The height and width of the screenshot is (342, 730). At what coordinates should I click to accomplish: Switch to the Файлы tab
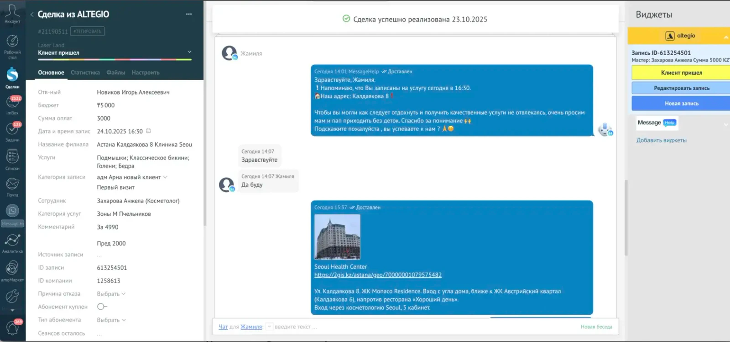(116, 72)
